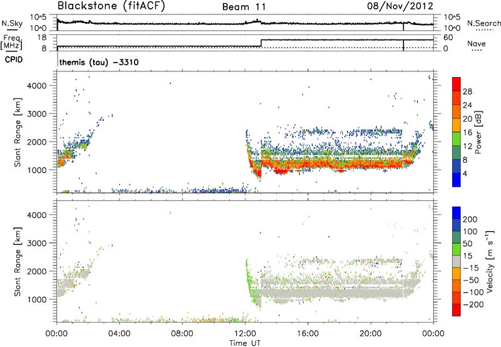
Task: Click the '16' tick on the power scale
Action: tap(467, 133)
